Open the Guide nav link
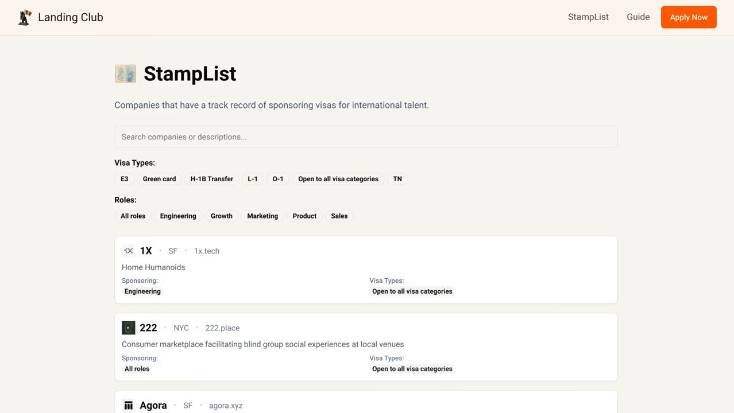 (638, 17)
